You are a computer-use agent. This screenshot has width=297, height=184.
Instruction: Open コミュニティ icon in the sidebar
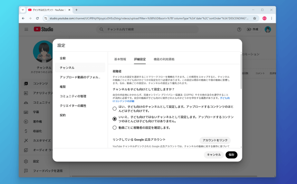[26, 102]
